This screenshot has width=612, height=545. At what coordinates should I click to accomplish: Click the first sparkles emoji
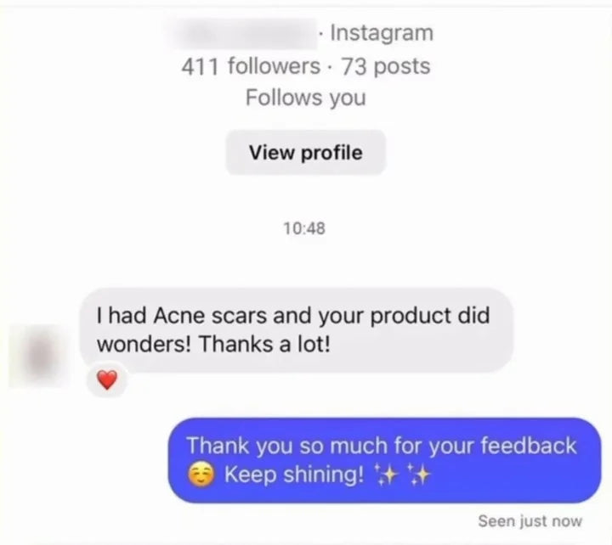click(x=387, y=475)
